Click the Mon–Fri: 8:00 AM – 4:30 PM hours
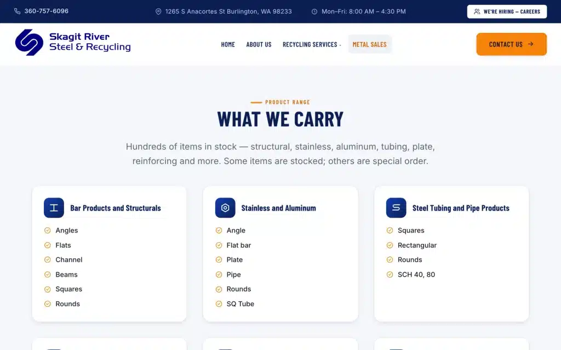 point(364,11)
